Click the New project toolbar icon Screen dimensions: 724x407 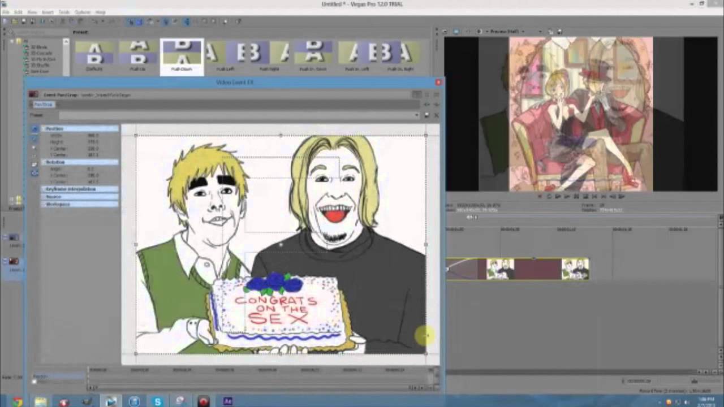(x=6, y=21)
